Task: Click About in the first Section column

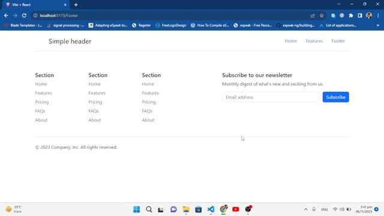Action: (41, 120)
